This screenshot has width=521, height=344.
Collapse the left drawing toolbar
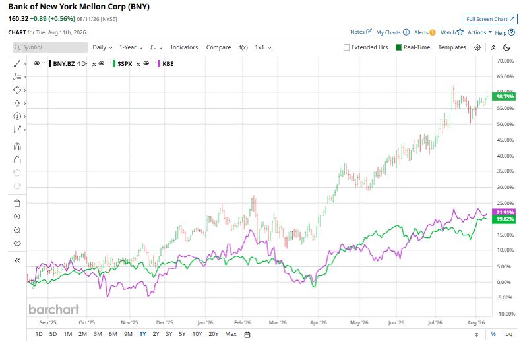(17, 260)
